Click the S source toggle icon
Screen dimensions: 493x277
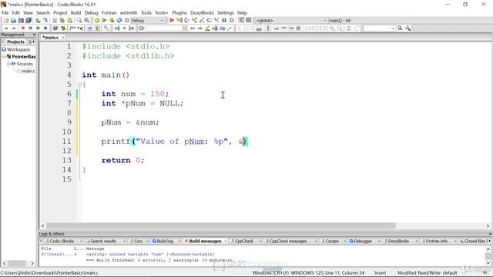[x=349, y=28]
